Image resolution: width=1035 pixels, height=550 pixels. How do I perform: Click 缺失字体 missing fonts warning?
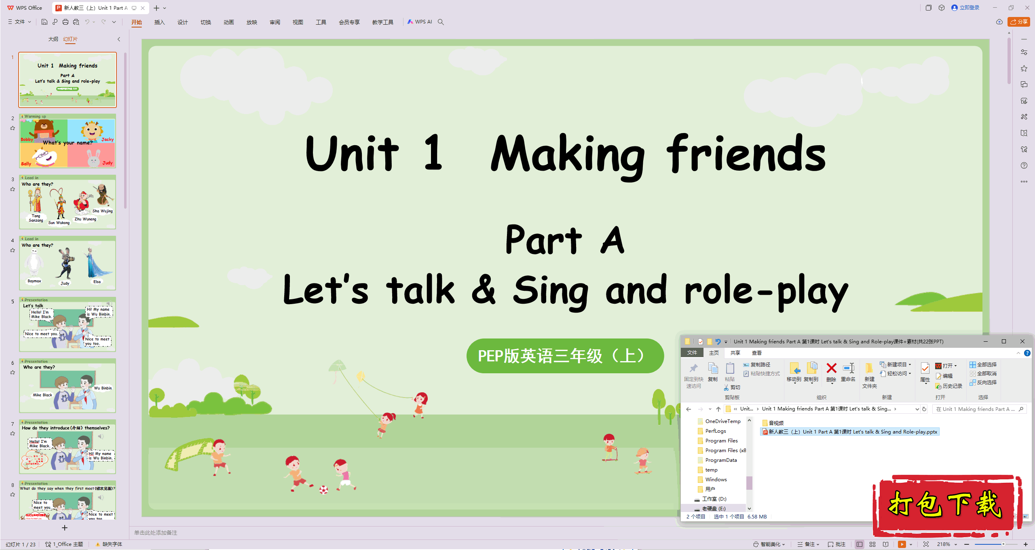tap(109, 544)
